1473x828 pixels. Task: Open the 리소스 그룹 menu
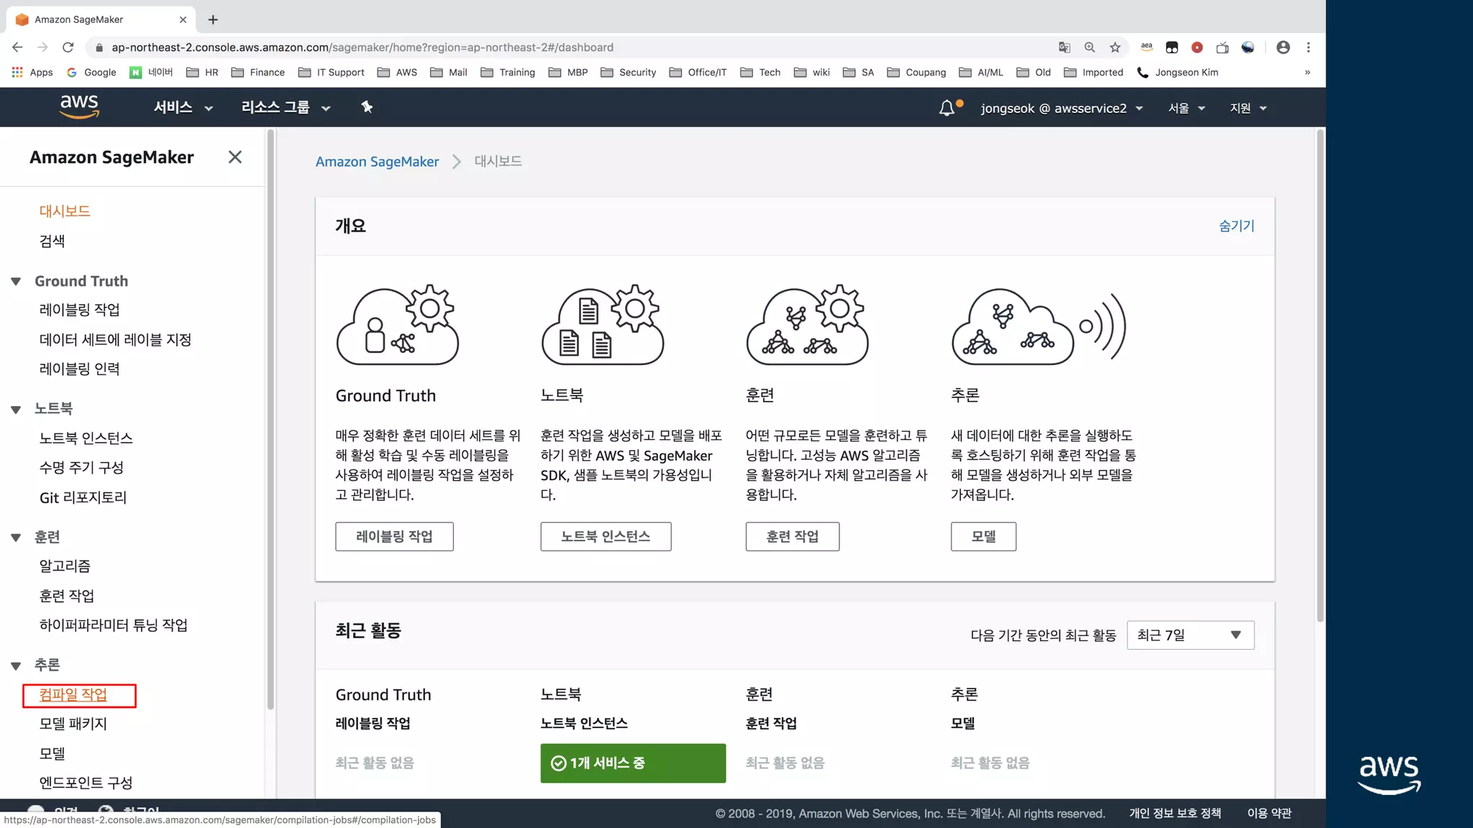pos(286,107)
